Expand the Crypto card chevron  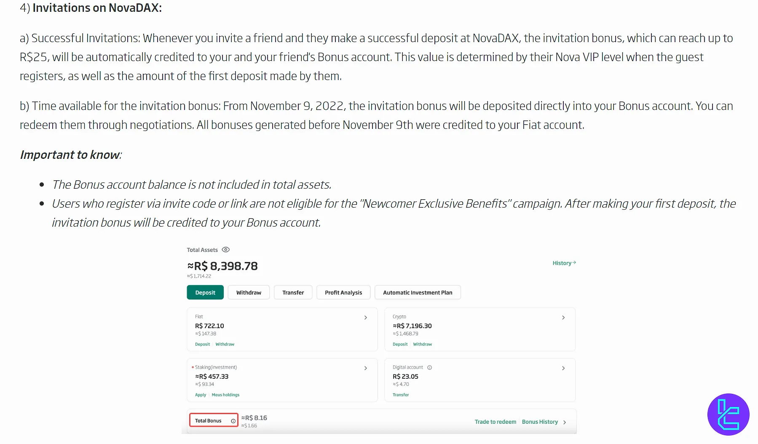[x=563, y=318]
